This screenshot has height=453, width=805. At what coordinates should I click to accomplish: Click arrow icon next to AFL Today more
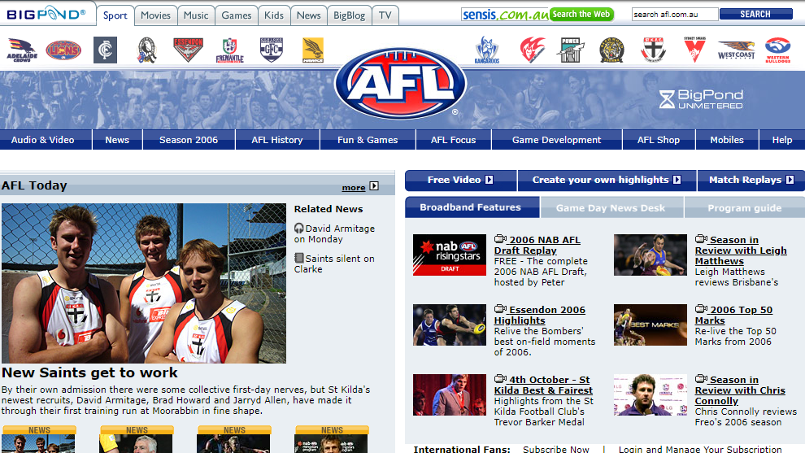(x=374, y=186)
